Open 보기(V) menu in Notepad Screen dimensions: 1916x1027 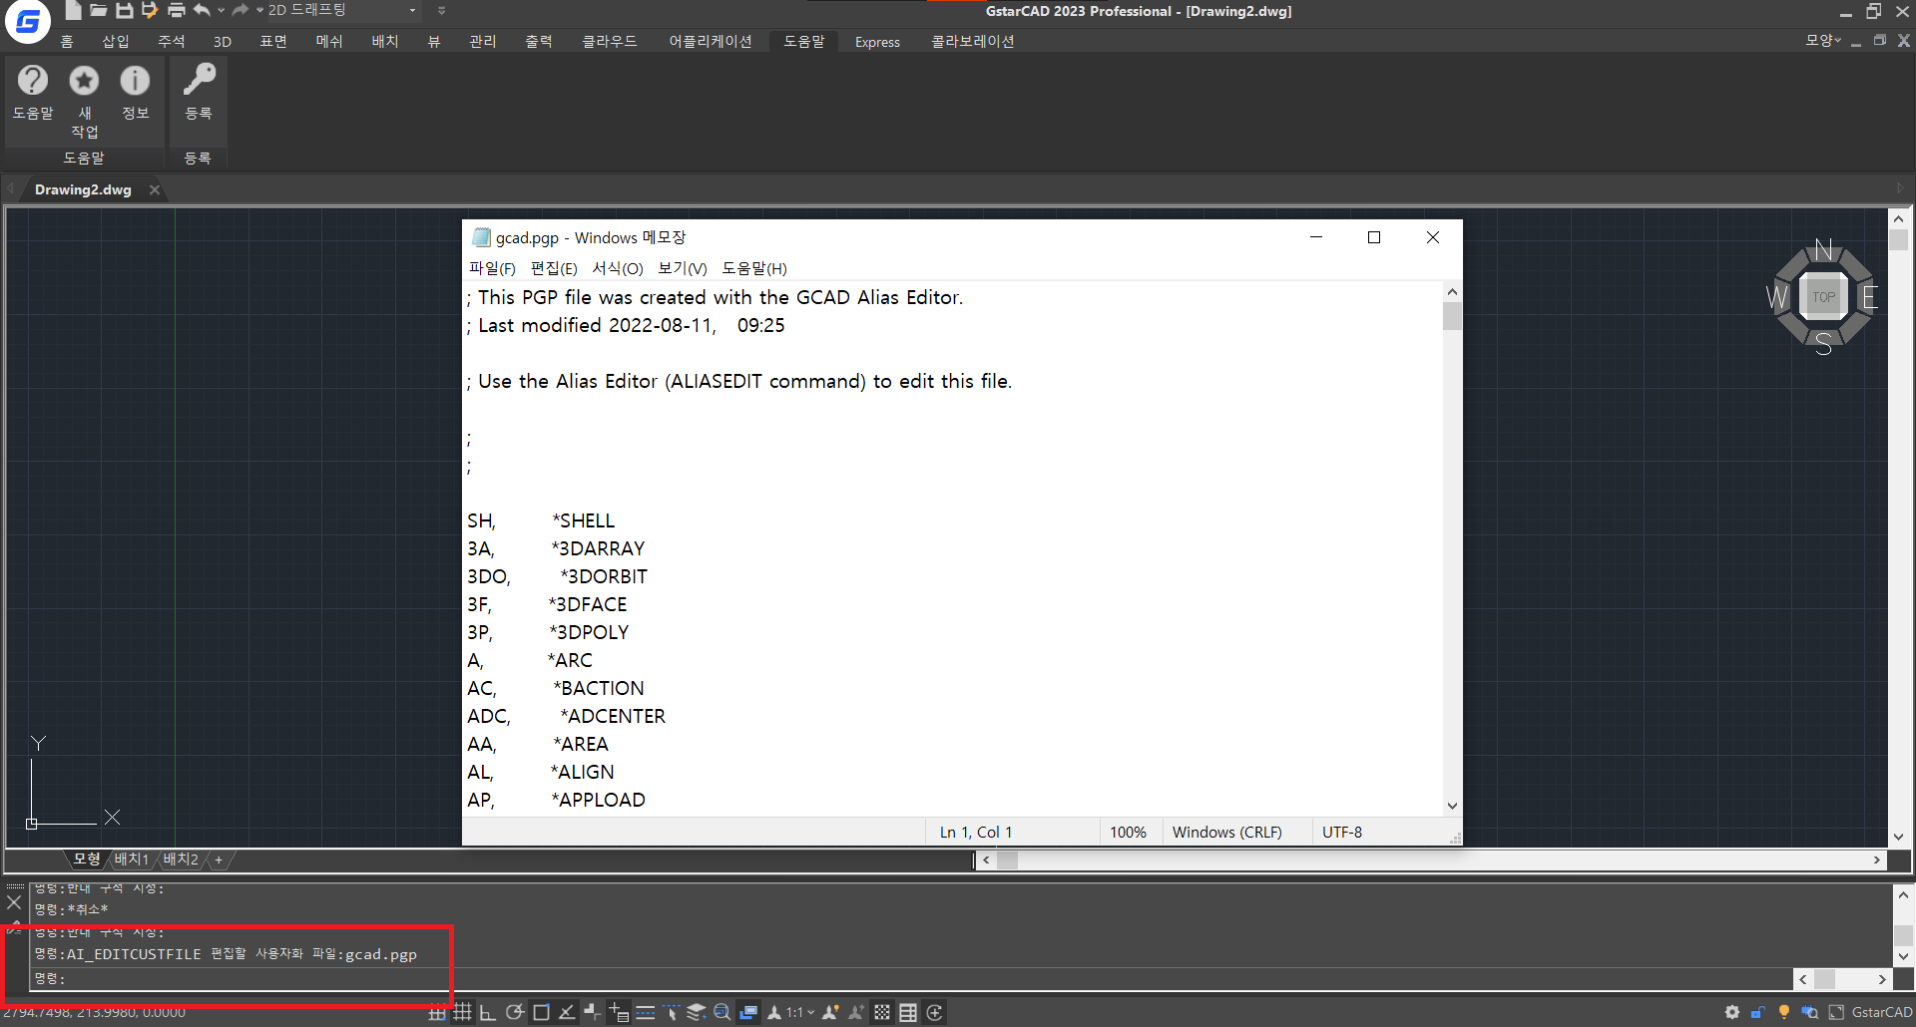(683, 268)
